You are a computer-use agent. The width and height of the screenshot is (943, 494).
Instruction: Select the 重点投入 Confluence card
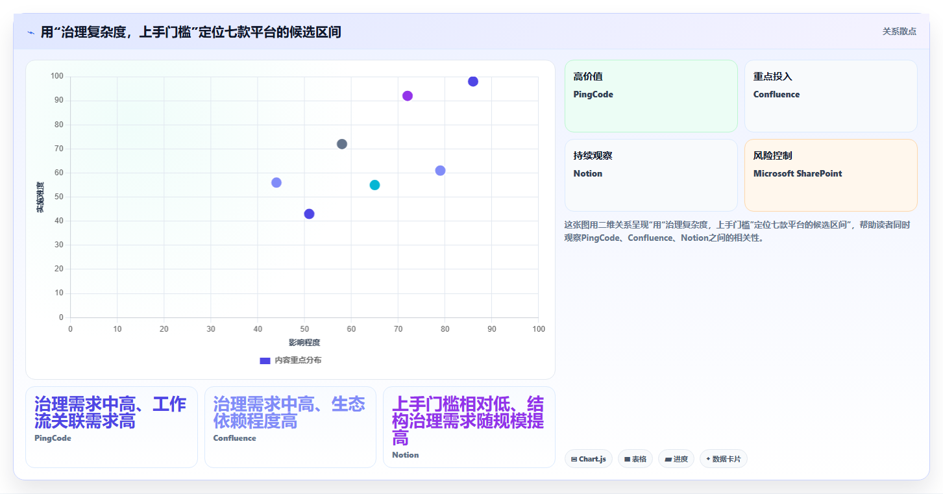[831, 96]
